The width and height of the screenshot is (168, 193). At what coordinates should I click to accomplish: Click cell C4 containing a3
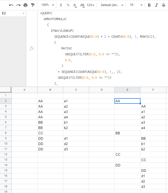(x=76, y=112)
